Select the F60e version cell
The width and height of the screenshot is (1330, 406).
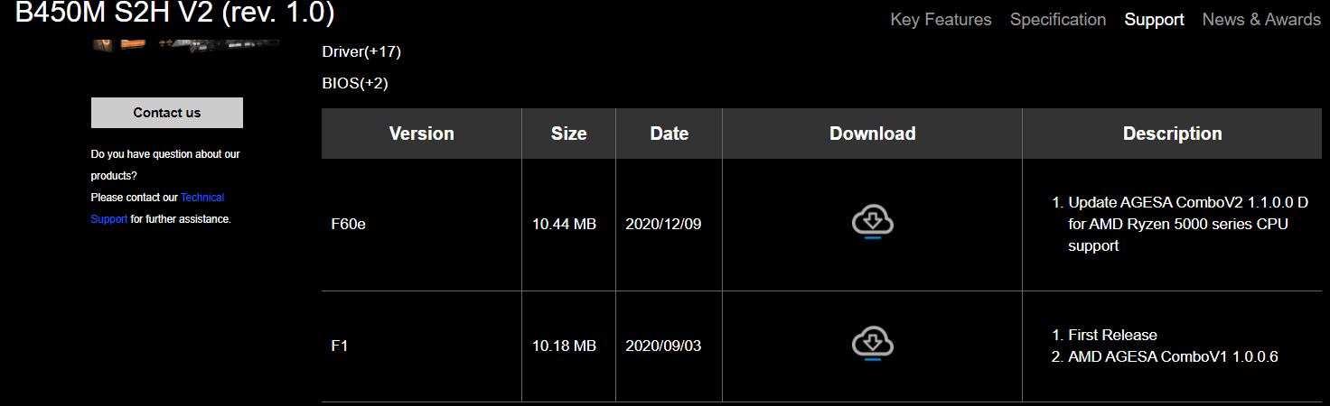click(349, 224)
